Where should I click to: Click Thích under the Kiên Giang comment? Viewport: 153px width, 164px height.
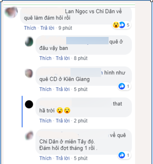pyautogui.click(x=46, y=89)
